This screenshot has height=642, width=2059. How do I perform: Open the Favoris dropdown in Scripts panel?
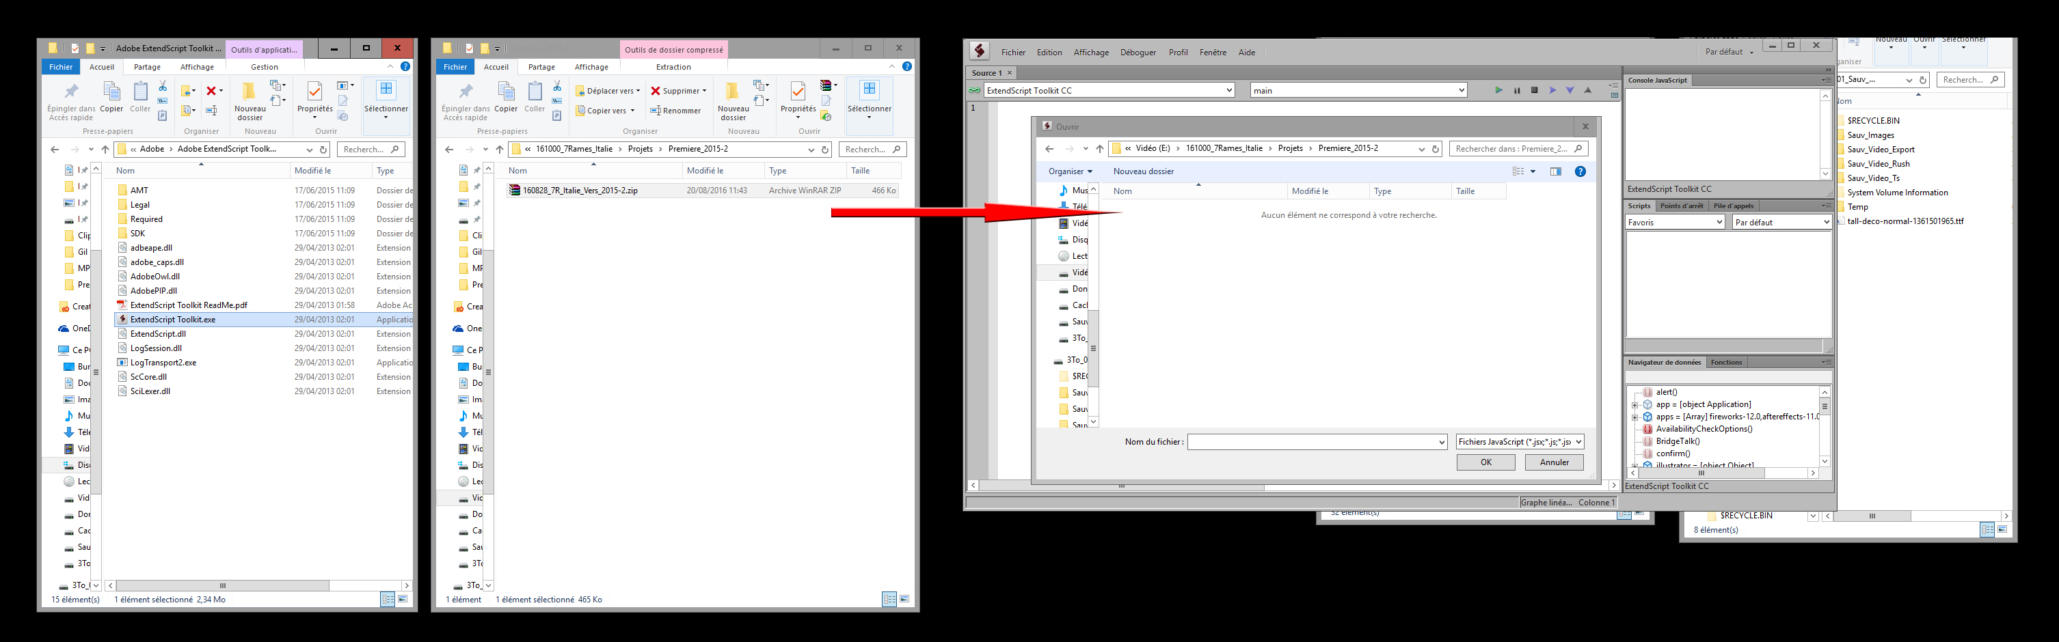pyautogui.click(x=1675, y=222)
